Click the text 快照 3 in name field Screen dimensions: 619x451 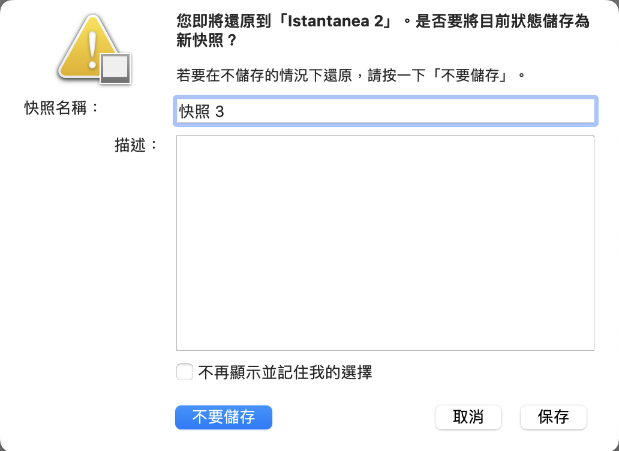202,112
